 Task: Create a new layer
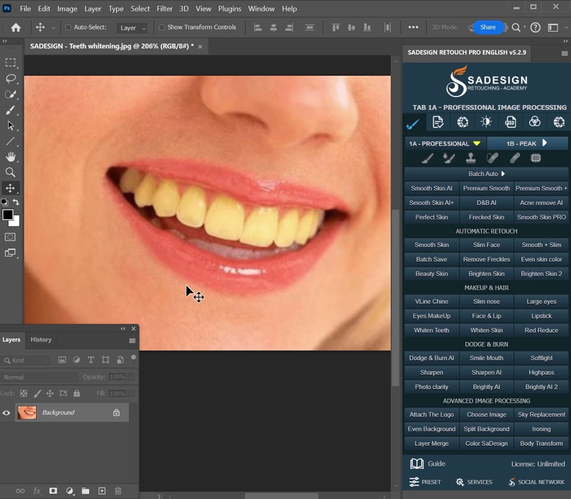102,491
